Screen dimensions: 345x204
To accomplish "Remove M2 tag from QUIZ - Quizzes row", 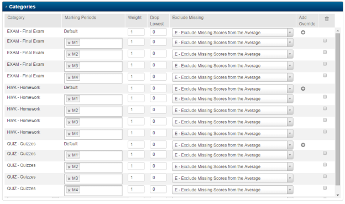I will pos(69,167).
